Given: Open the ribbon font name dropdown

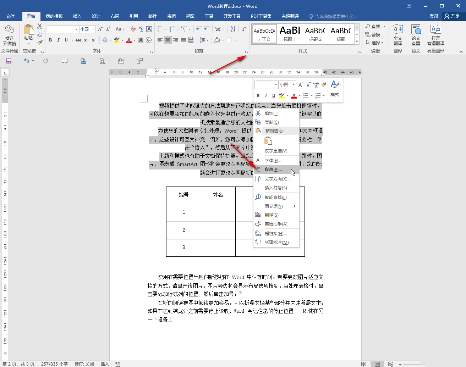Looking at the screenshot, I should point(76,29).
